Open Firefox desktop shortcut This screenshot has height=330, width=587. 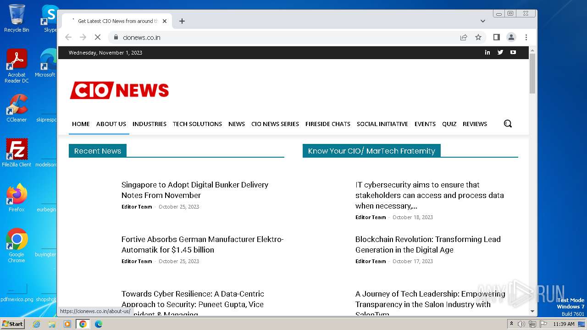pos(17,198)
